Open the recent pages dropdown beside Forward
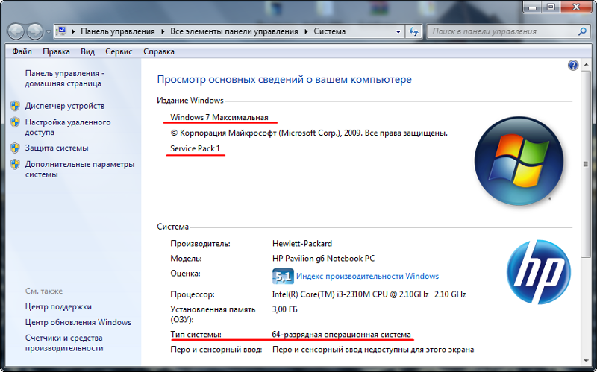597x372 pixels. coord(49,32)
